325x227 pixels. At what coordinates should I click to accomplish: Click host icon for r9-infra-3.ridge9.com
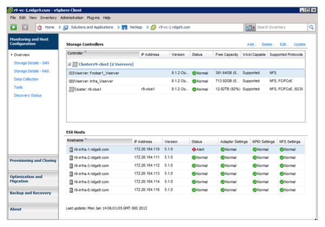(x=71, y=166)
